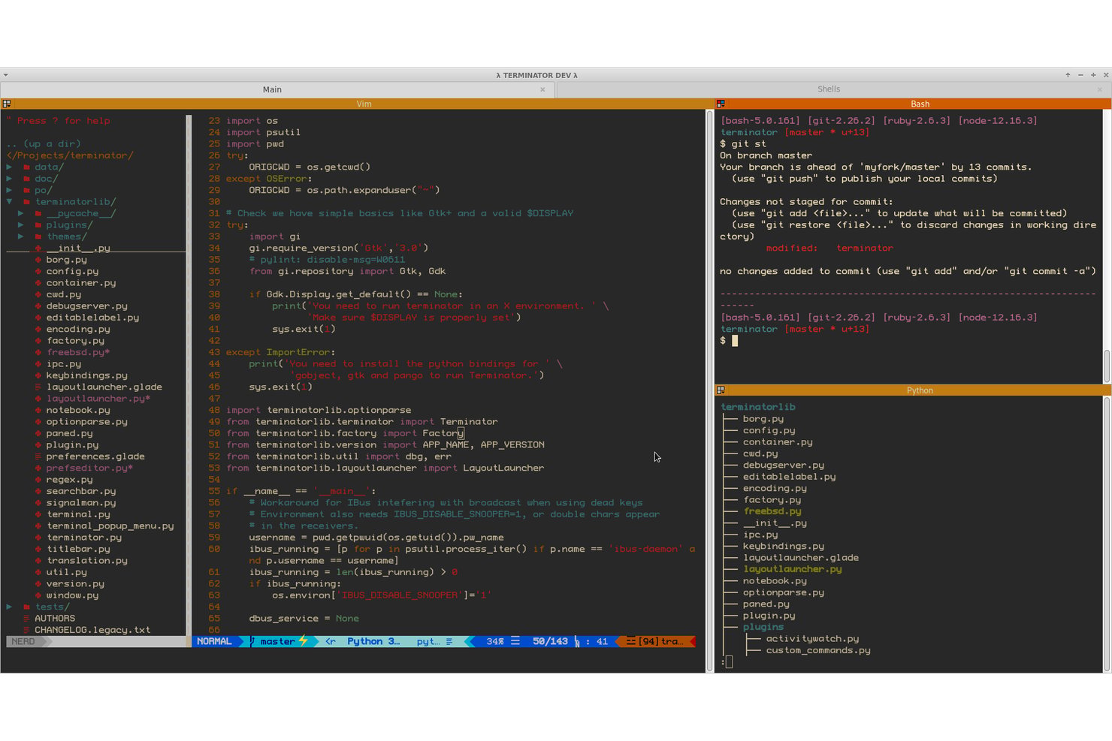Click the NERD label in tree statusline
1112x741 pixels.
23,641
